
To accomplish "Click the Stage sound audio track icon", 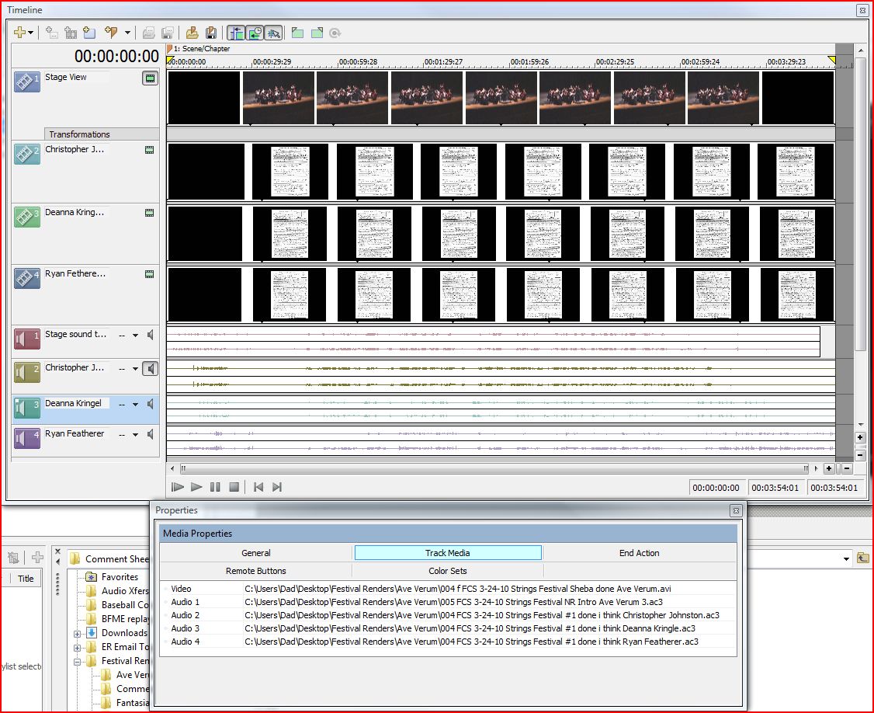I will [x=26, y=339].
